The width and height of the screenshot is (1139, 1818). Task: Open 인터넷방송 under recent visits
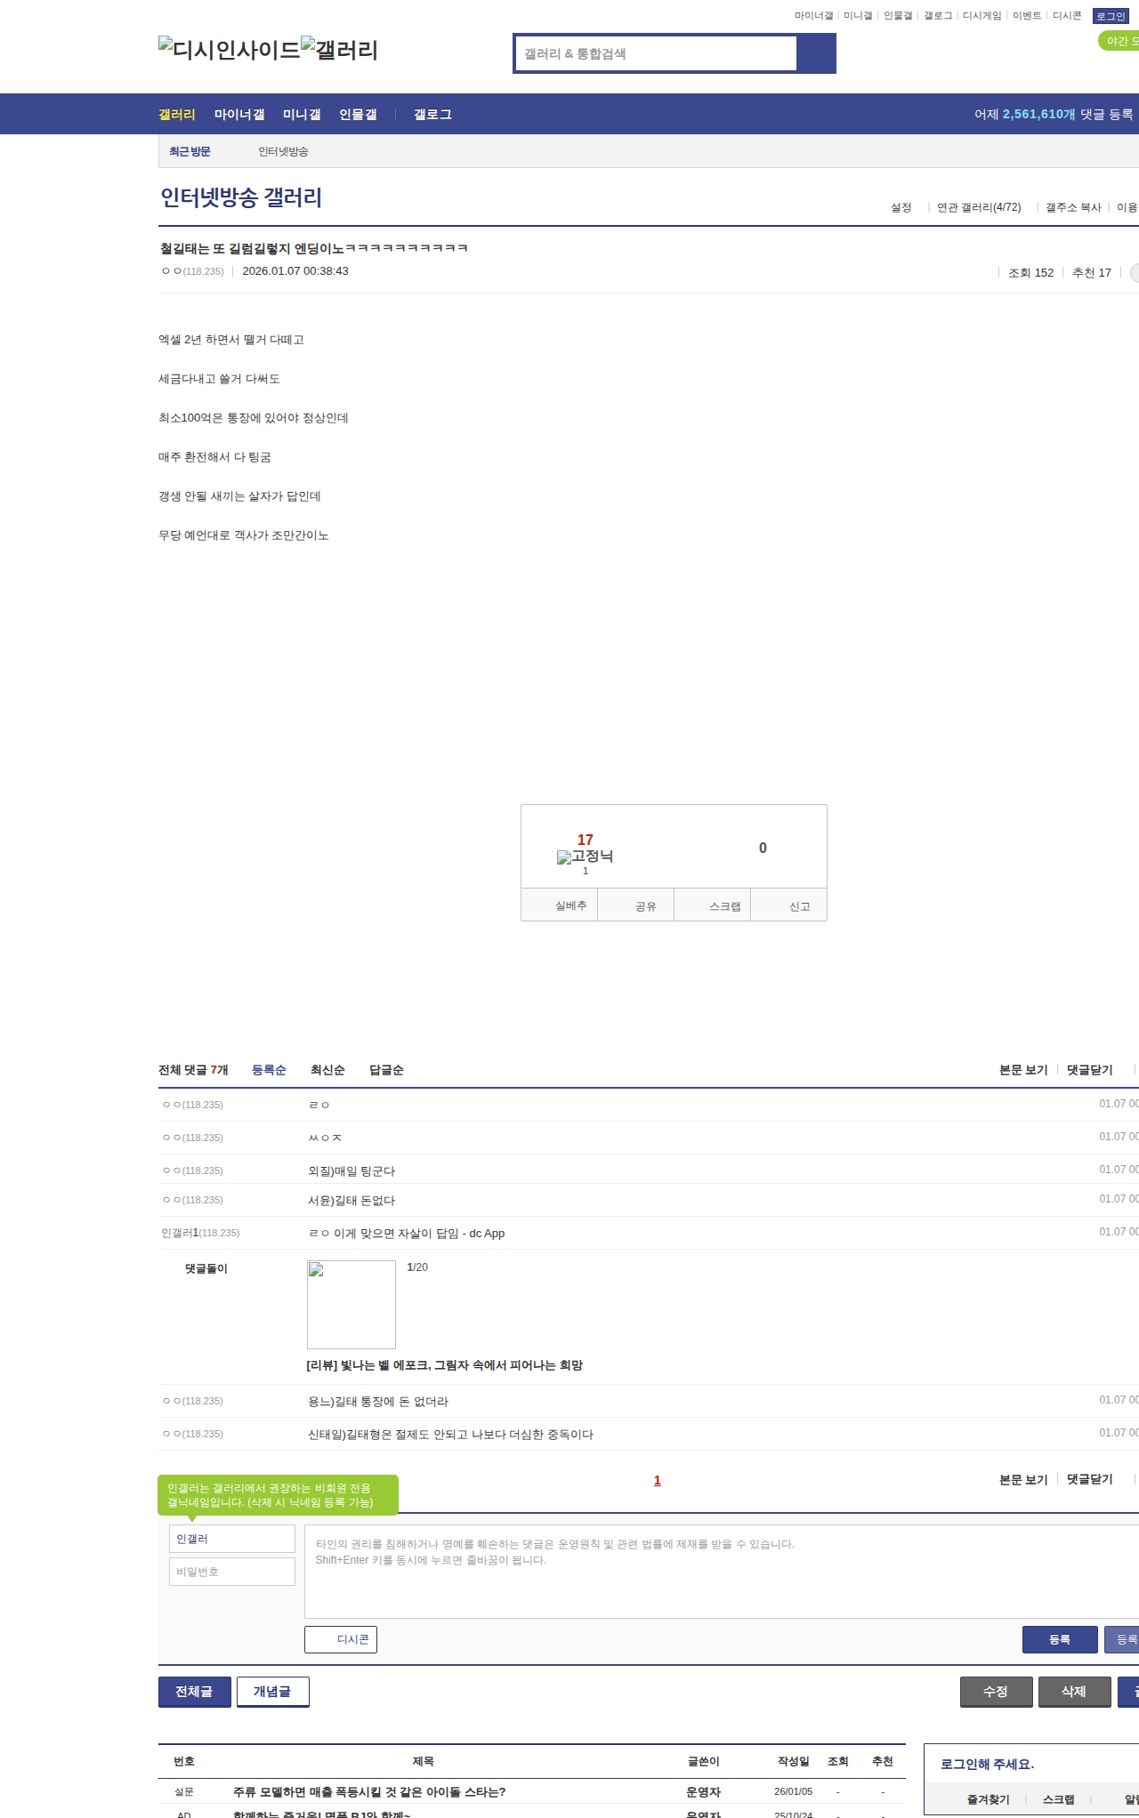click(283, 151)
